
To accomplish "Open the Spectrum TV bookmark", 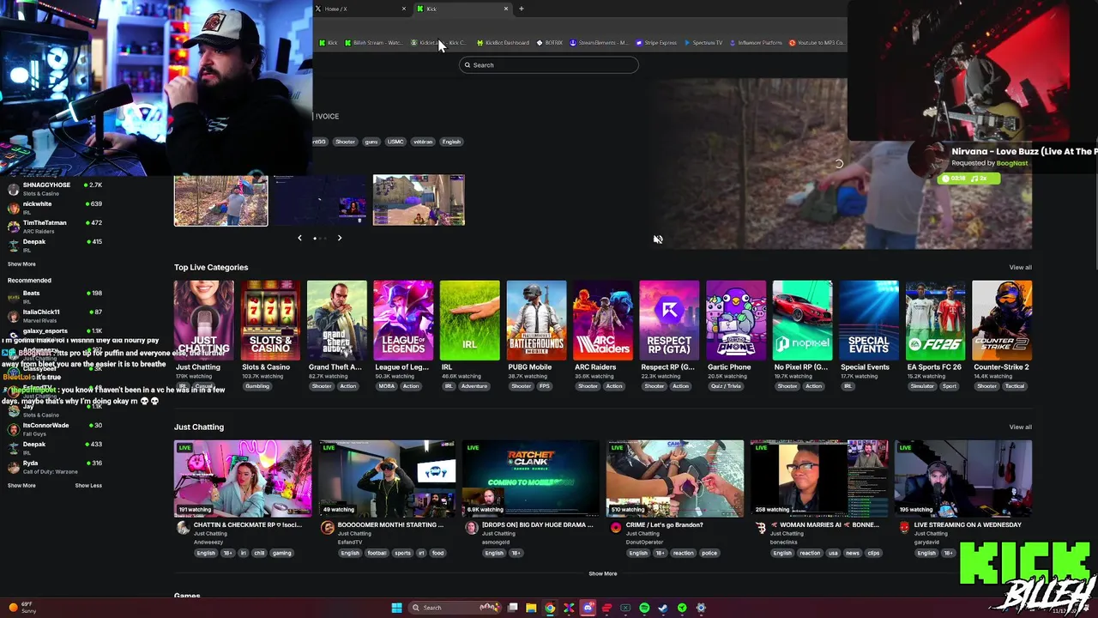I will pos(703,43).
